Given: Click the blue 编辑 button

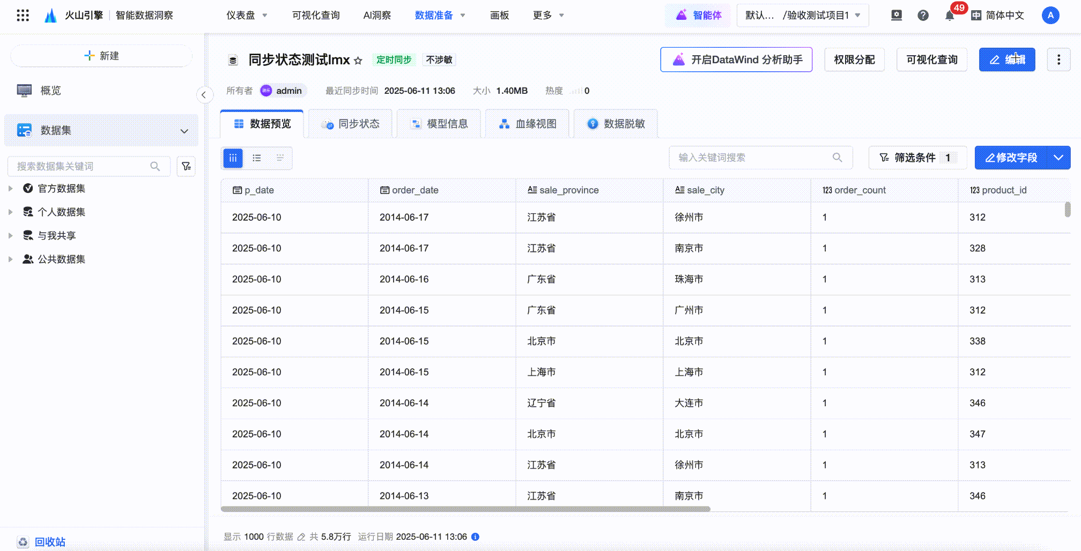Looking at the screenshot, I should 1007,59.
